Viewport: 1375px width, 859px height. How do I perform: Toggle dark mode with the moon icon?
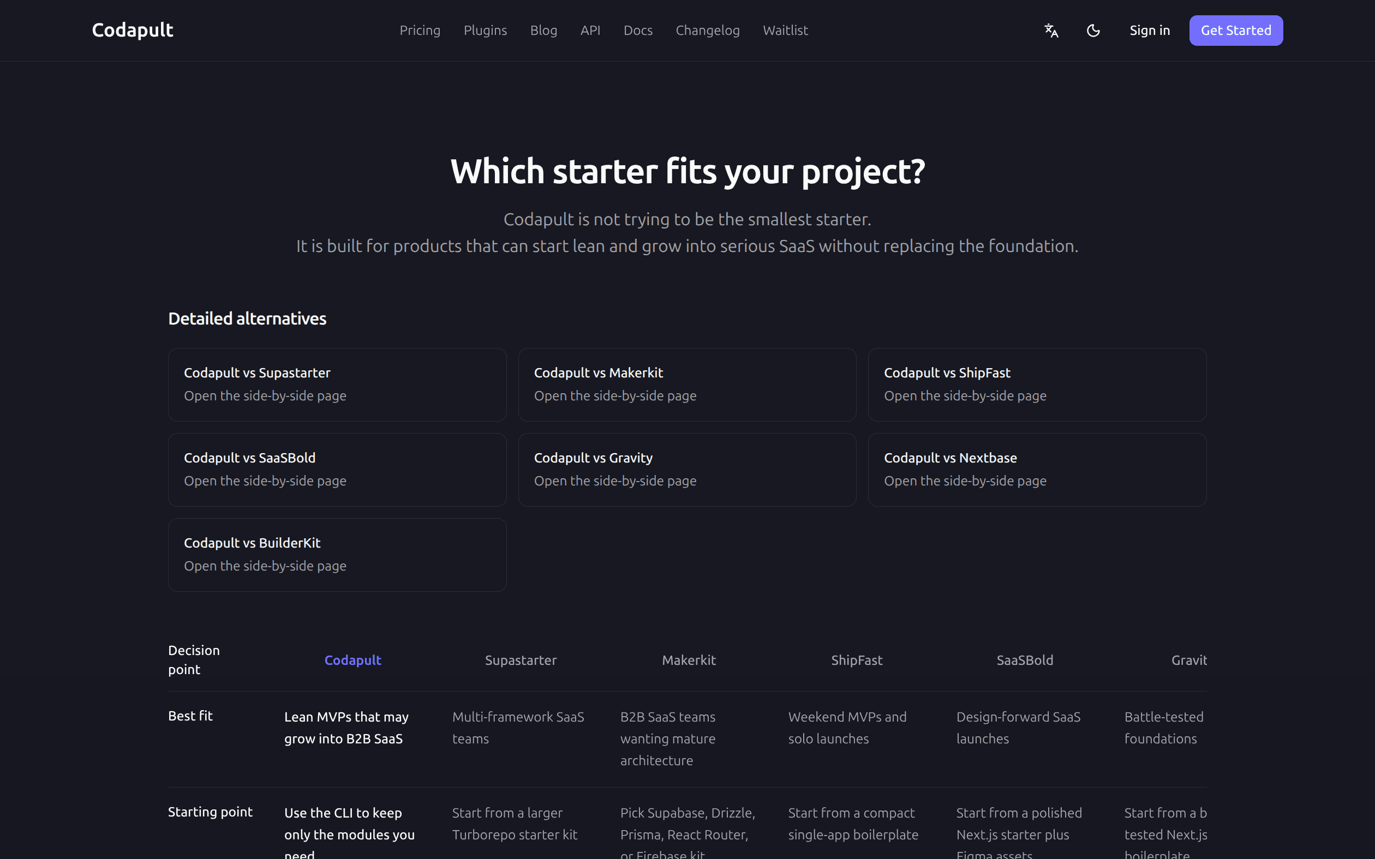coord(1093,31)
